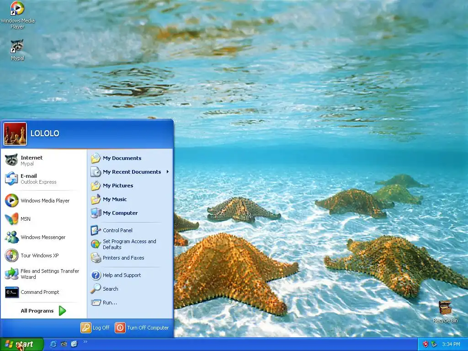The image size is (468, 351).
Task: Open Control Panel
Action: click(130, 230)
